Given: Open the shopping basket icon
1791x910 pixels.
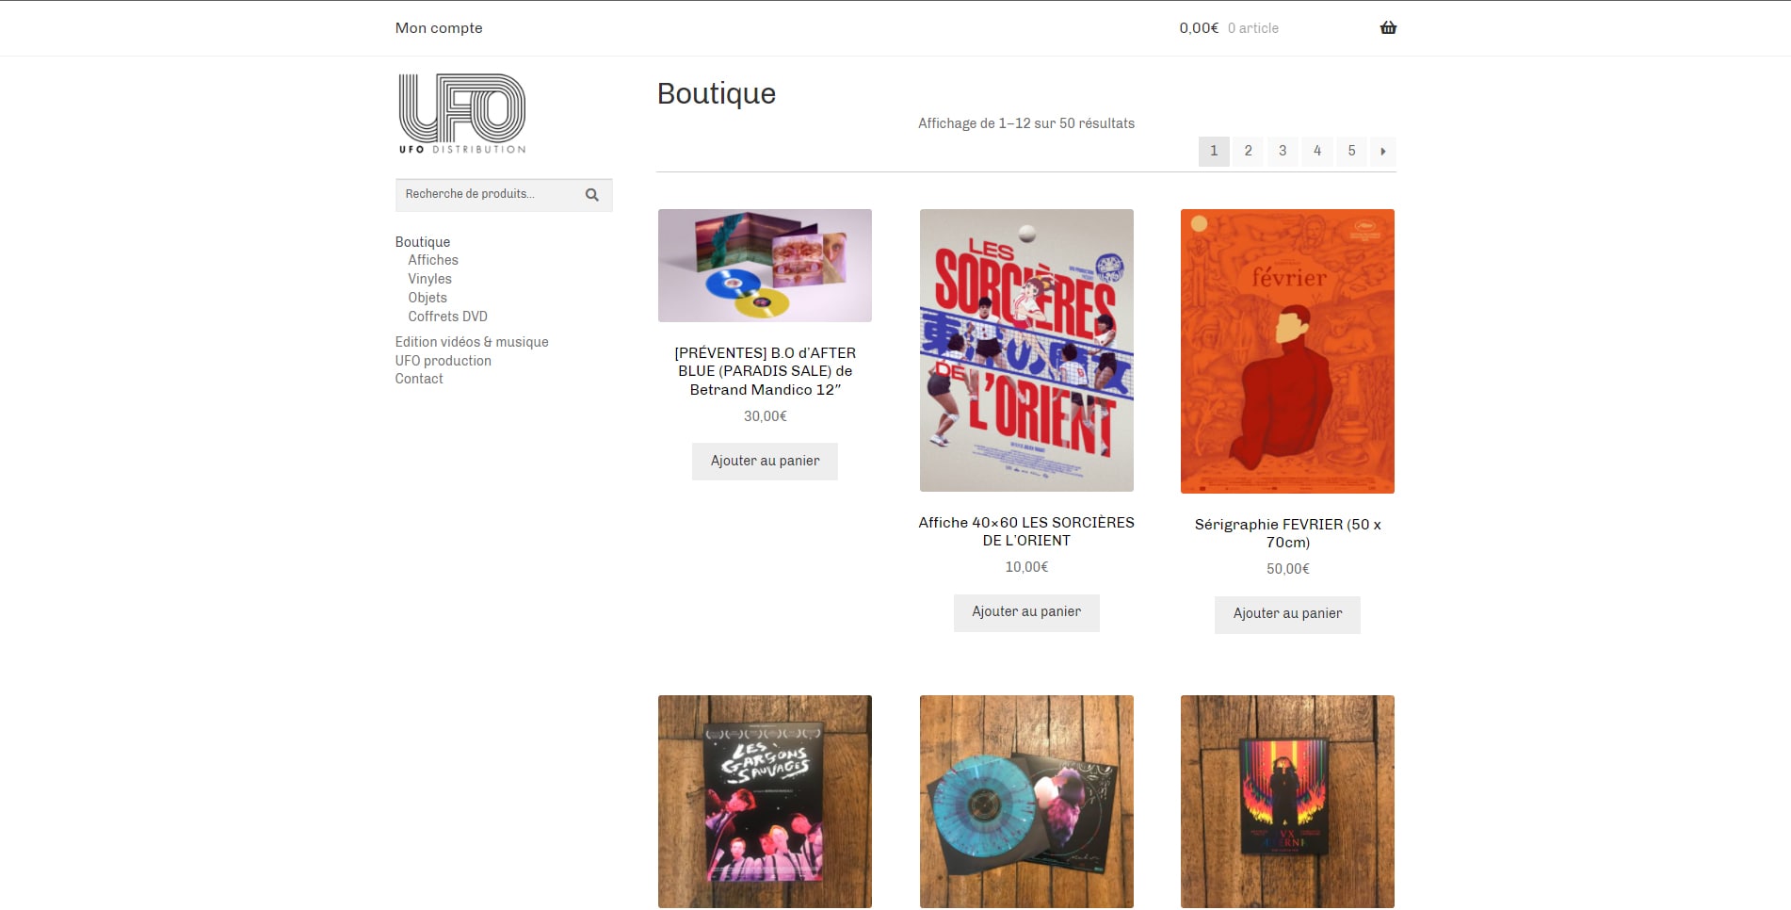Looking at the screenshot, I should 1388,28.
